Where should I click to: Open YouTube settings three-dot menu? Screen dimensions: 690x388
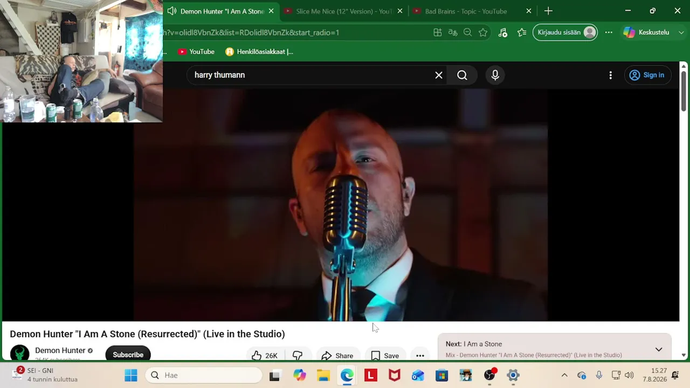[x=610, y=75]
